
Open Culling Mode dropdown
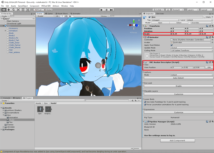(x=192, y=50)
